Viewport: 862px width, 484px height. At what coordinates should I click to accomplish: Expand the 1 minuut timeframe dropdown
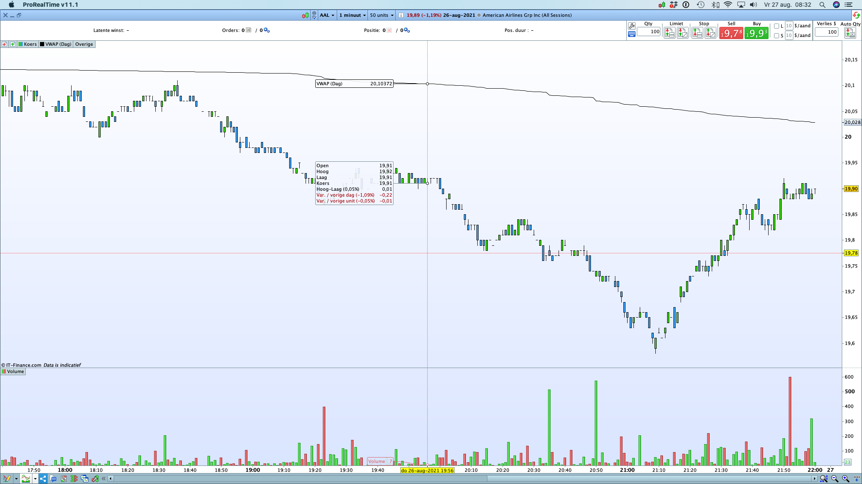352,15
